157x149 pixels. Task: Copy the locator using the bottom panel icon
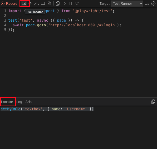click(x=153, y=102)
